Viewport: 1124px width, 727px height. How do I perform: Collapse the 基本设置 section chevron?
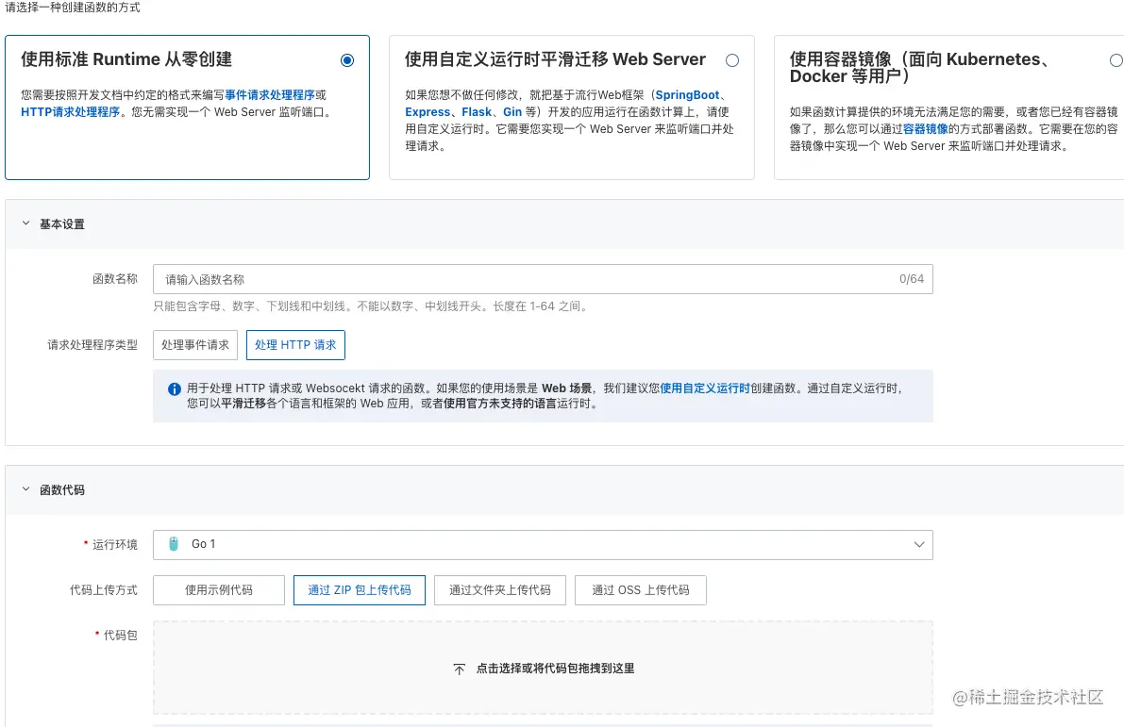point(25,223)
